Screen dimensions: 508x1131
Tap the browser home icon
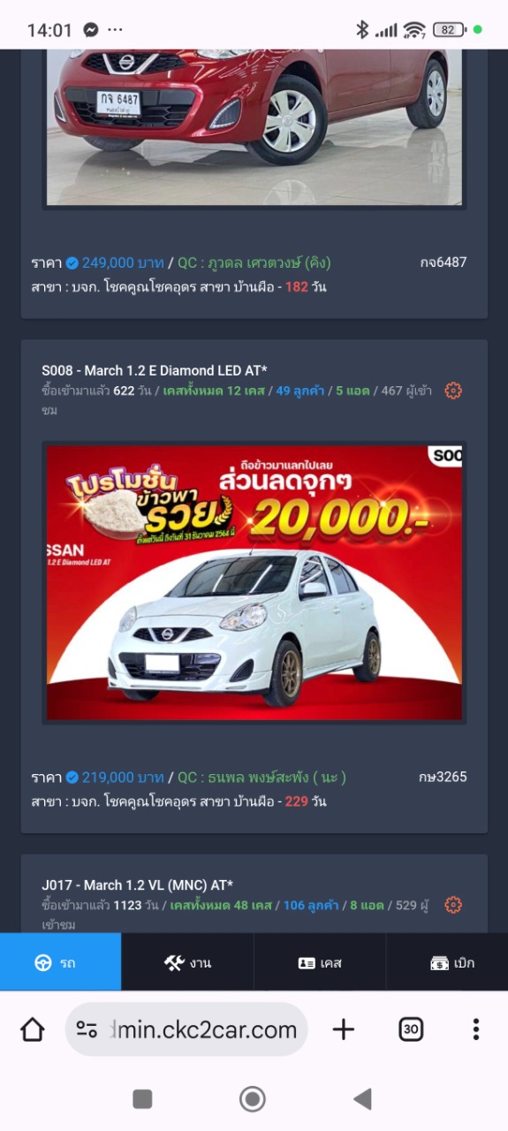pyautogui.click(x=33, y=1029)
